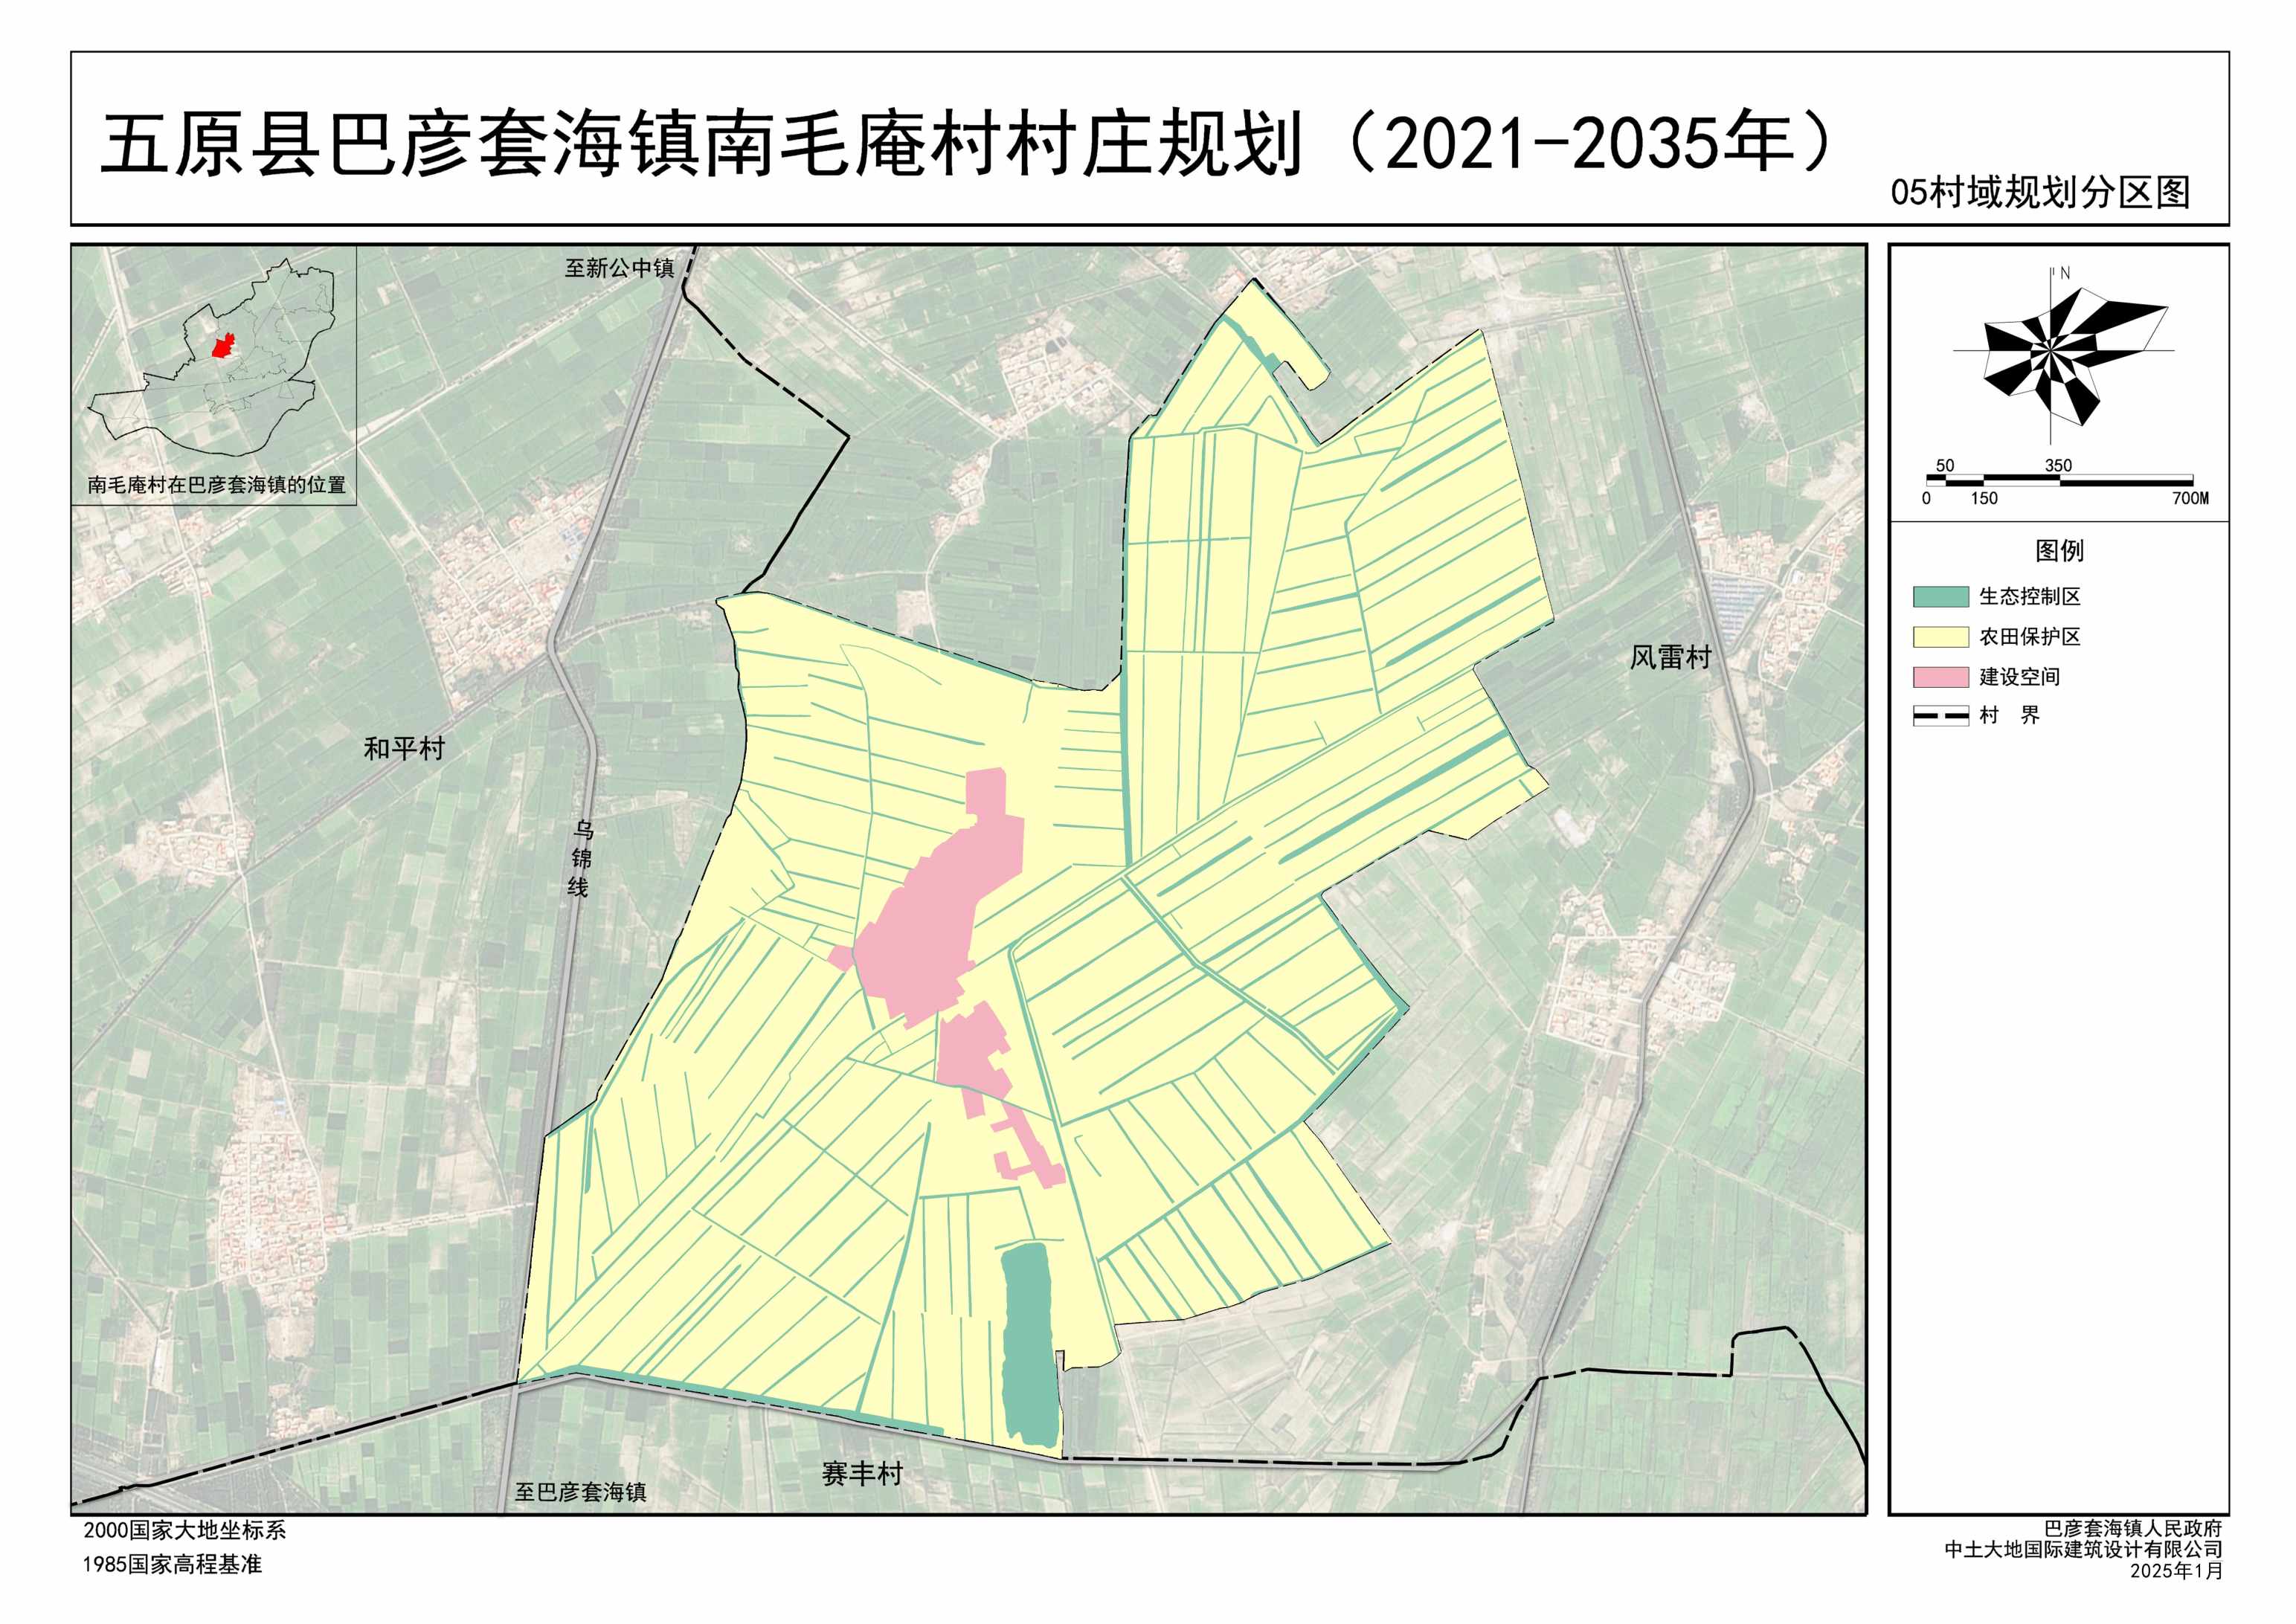
Task: Click the 赛丰村 village label
Action: point(862,1473)
